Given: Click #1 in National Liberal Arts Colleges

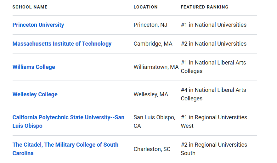Looking at the screenshot, I should click(x=213, y=67).
